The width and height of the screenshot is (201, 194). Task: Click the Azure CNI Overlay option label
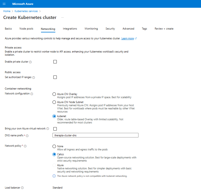pos(67,94)
